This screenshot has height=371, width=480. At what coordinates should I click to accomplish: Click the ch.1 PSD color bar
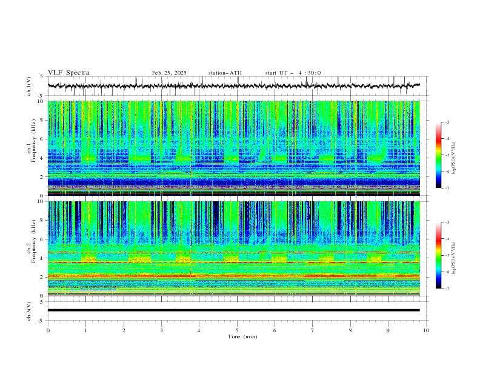[x=438, y=155]
